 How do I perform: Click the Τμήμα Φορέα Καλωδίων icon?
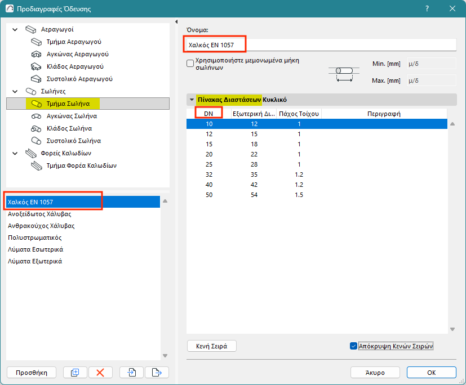[36, 165]
